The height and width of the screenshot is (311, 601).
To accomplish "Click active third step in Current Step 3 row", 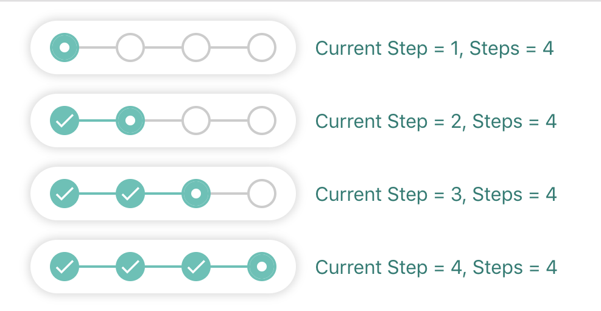I will (196, 194).
